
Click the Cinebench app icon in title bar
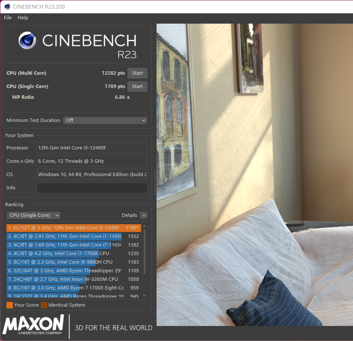point(7,6)
